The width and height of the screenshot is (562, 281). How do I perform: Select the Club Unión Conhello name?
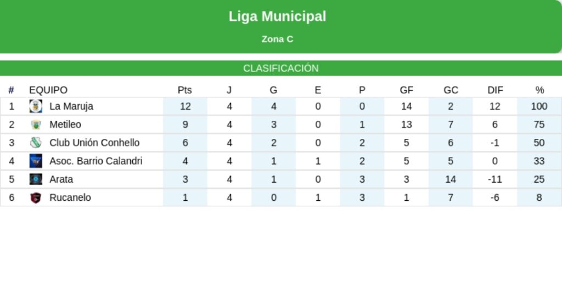pos(94,143)
